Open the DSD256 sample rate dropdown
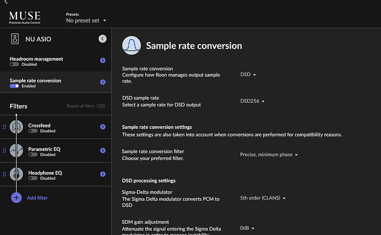 [253, 101]
